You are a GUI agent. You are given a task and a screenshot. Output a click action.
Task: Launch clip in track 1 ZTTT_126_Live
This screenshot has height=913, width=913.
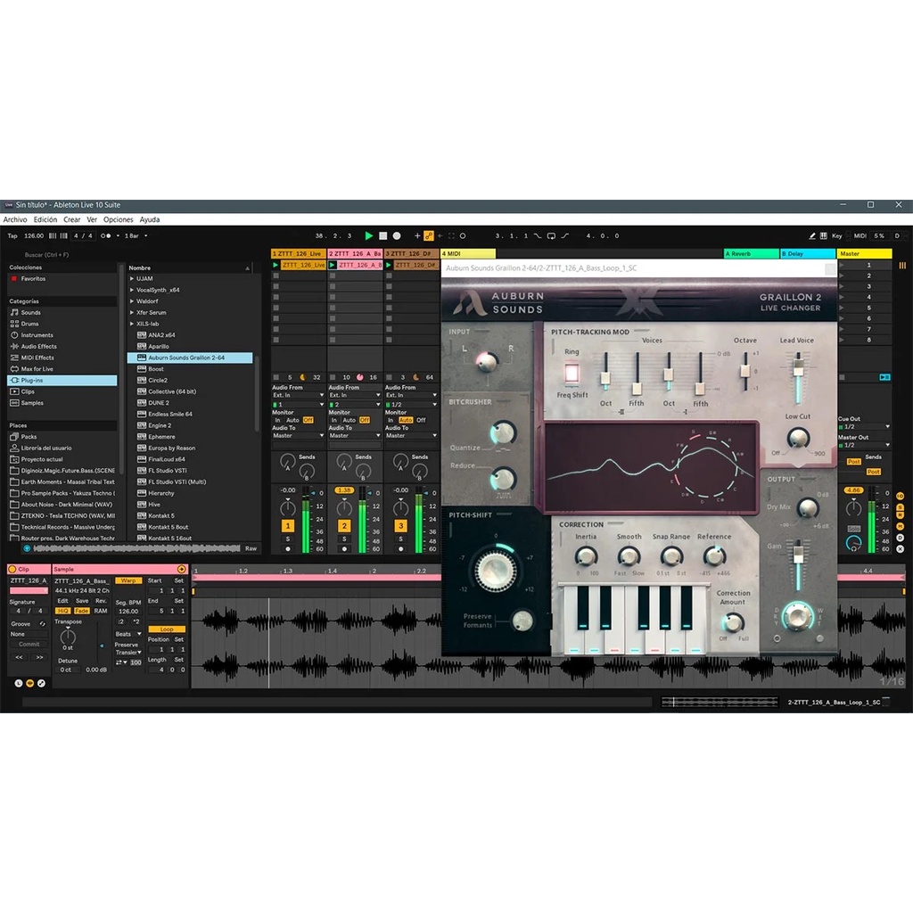pyautogui.click(x=276, y=265)
